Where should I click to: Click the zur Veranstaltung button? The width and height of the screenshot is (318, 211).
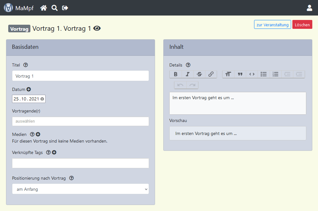click(272, 25)
